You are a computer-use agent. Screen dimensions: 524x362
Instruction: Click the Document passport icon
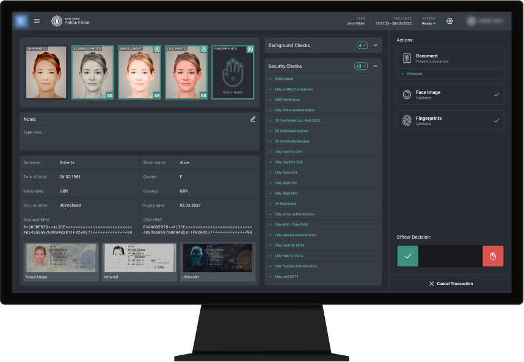point(407,59)
